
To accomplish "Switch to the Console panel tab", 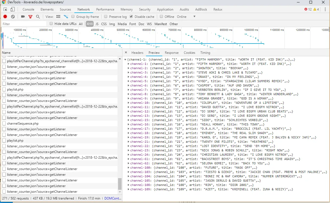I will tap(28, 9).
